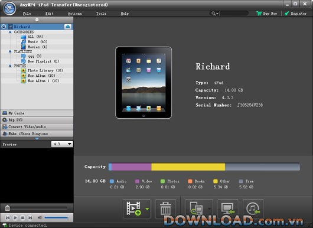Click the yellow Other segment of capacity bar
Screen dimensions: 313x228
pyautogui.click(x=188, y=167)
